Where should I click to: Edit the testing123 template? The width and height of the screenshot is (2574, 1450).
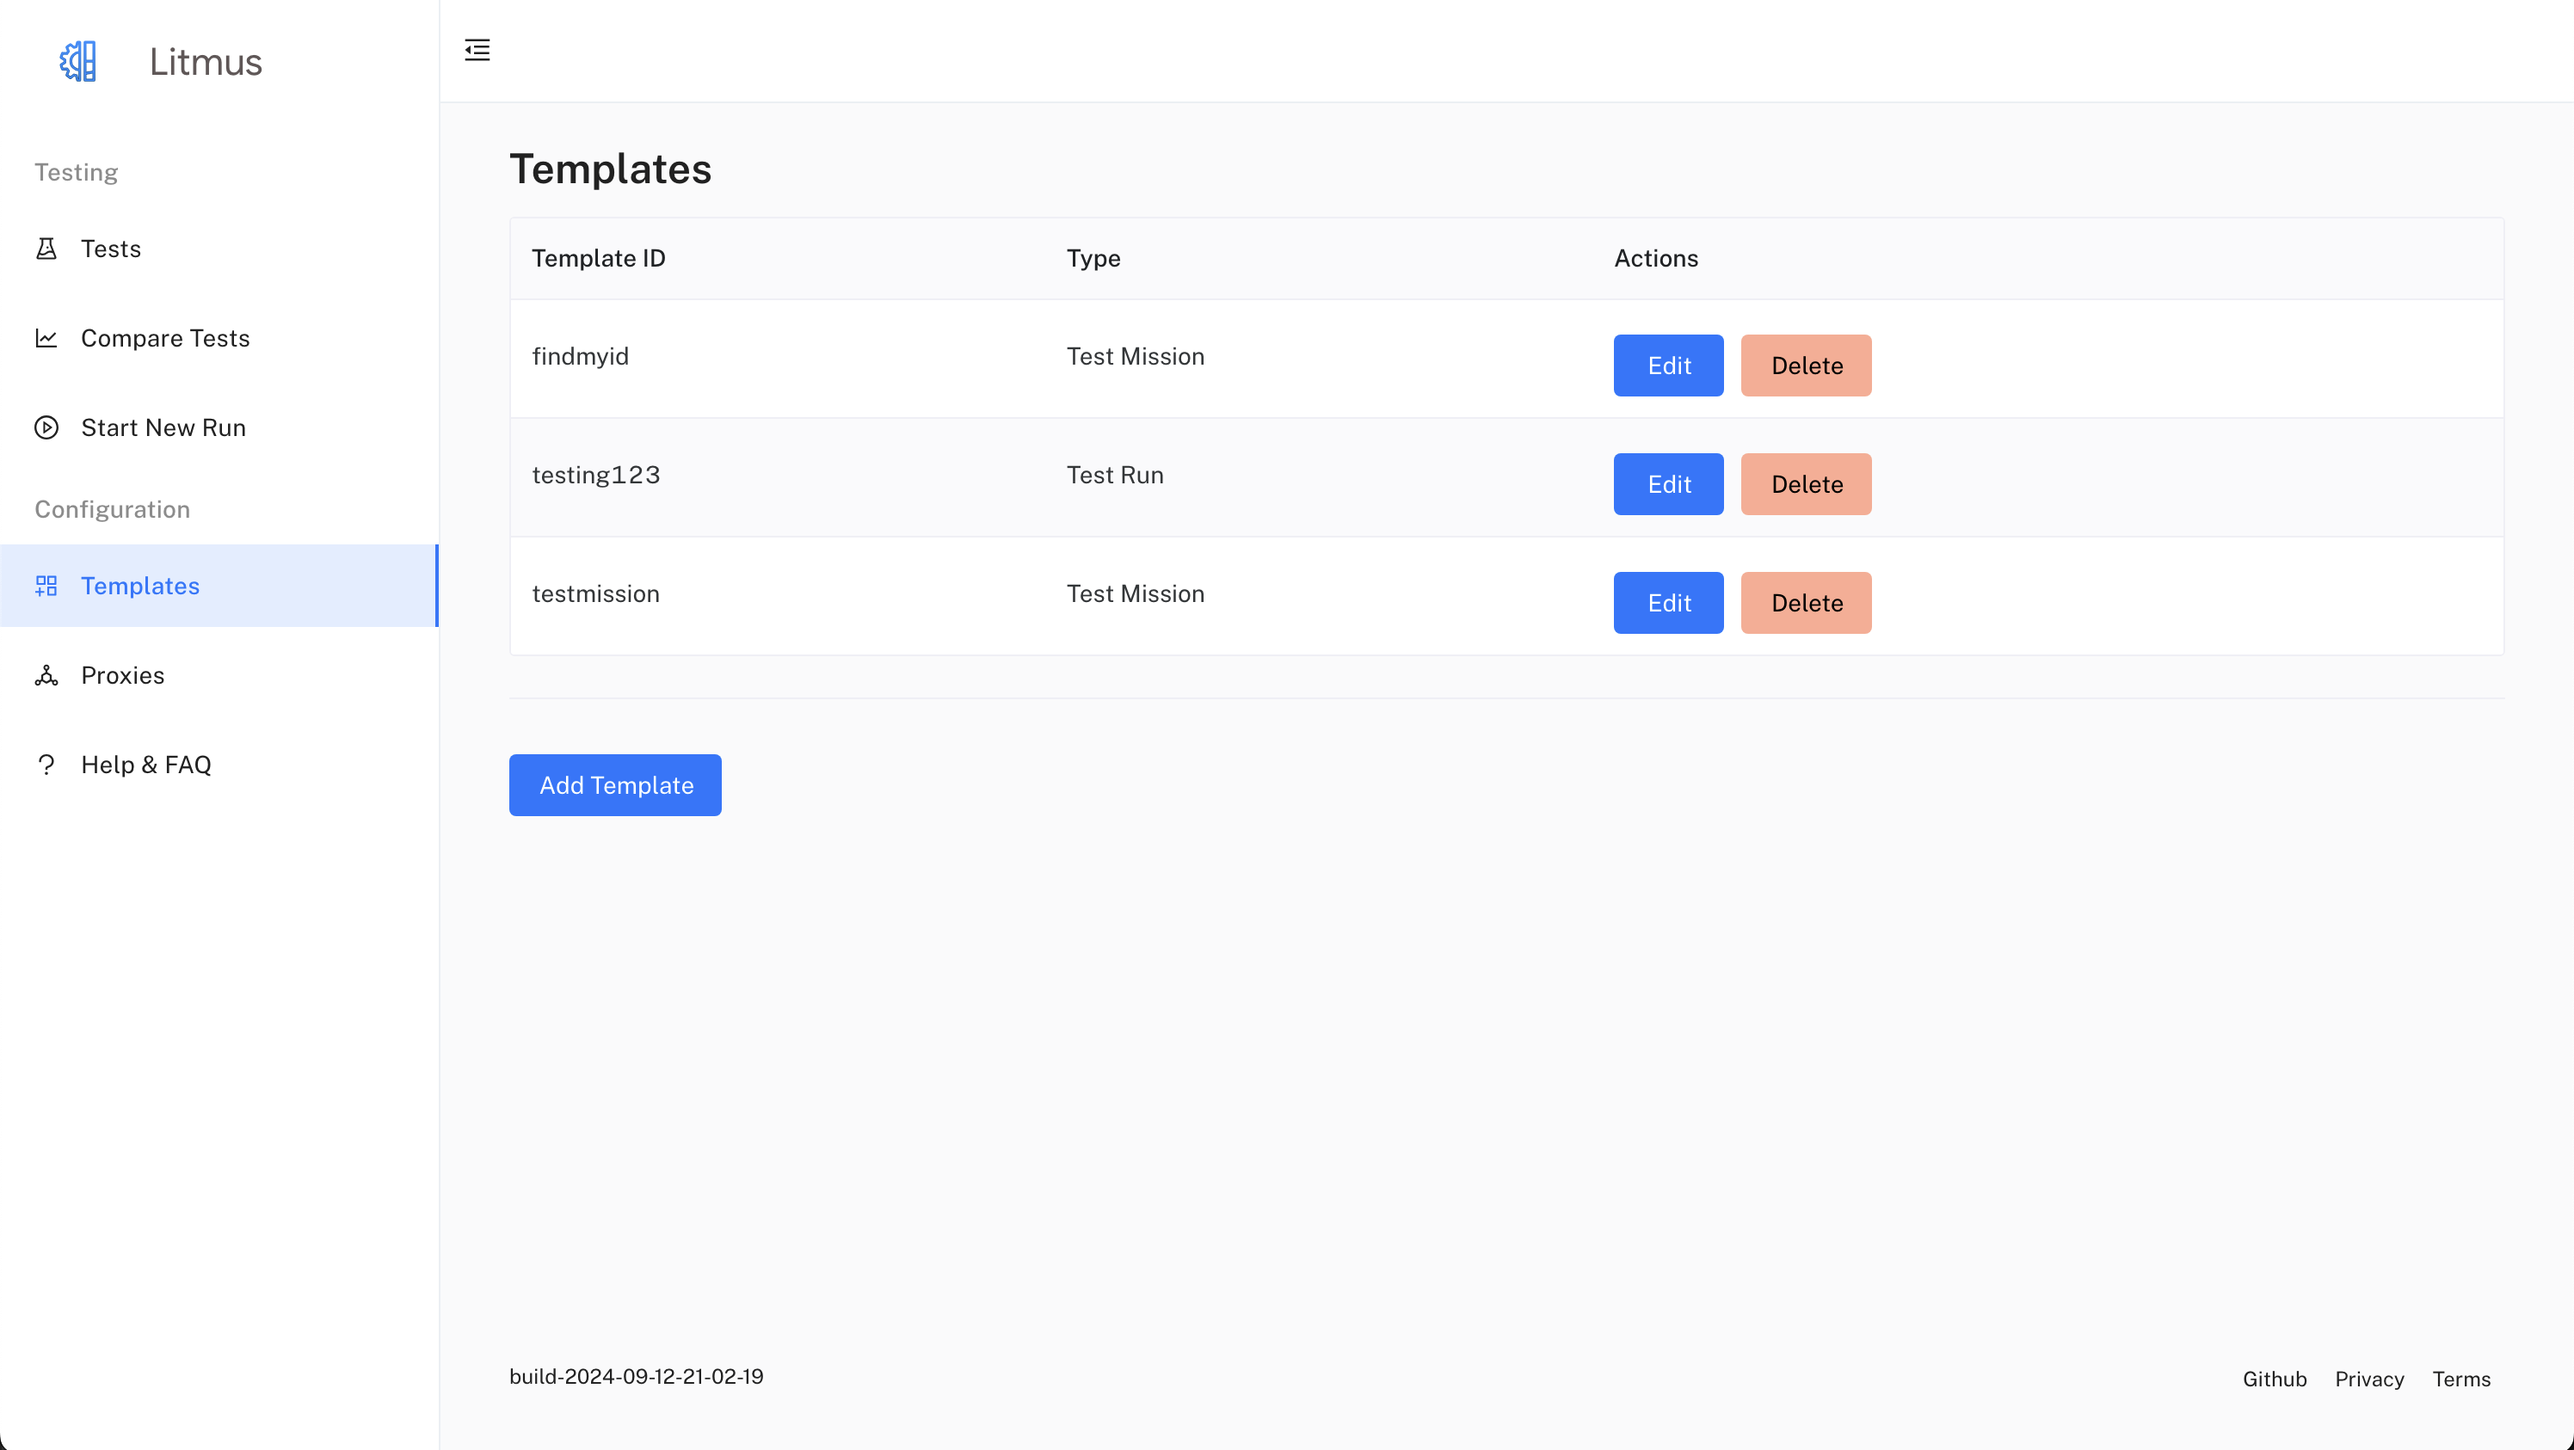1669,484
